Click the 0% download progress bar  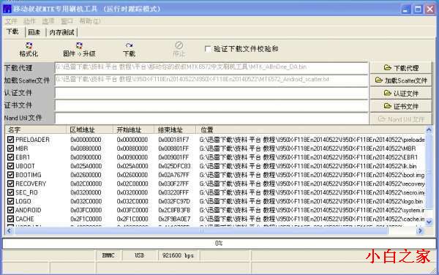point(219,244)
